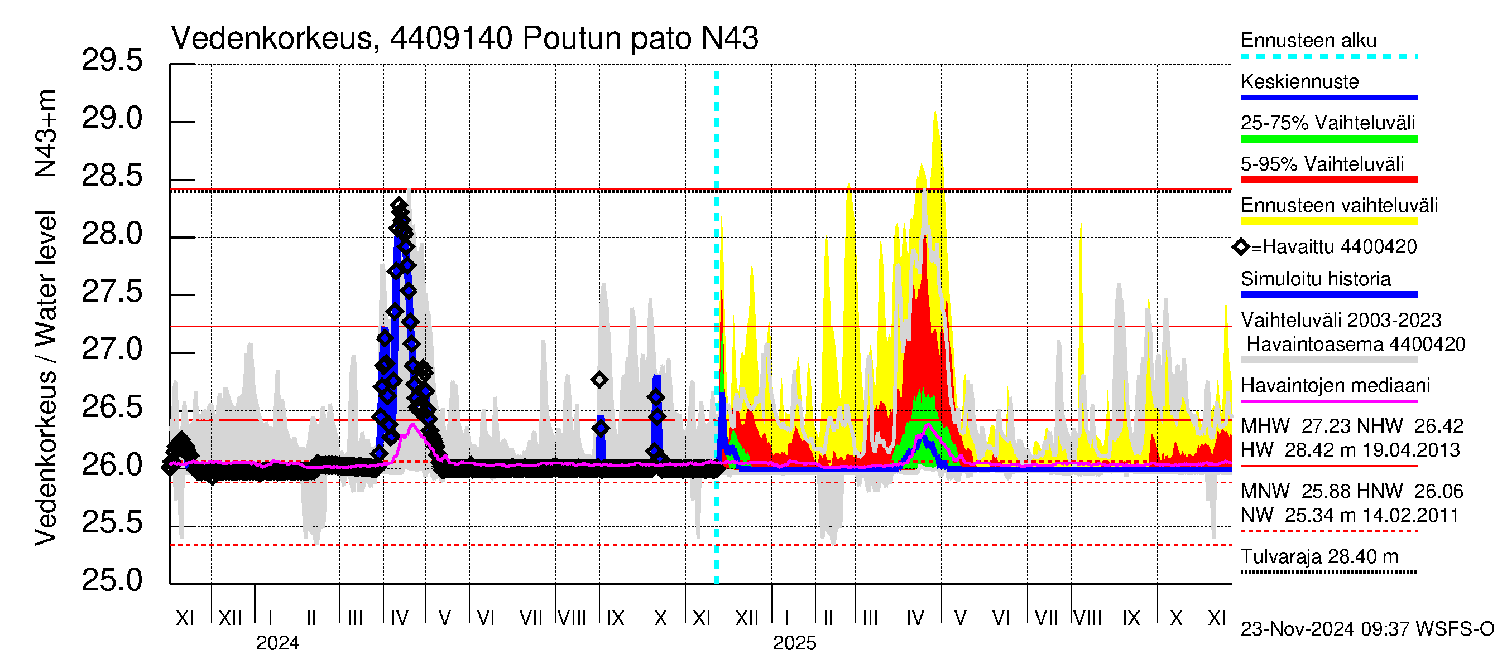The height and width of the screenshot is (669, 1507).
Task: Click the timestamp '23-Nov-2024 09:37 WSFS-O'
Action: (x=1367, y=629)
